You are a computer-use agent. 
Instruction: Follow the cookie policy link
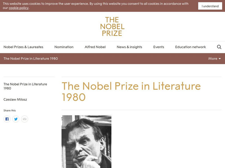coord(19,8)
